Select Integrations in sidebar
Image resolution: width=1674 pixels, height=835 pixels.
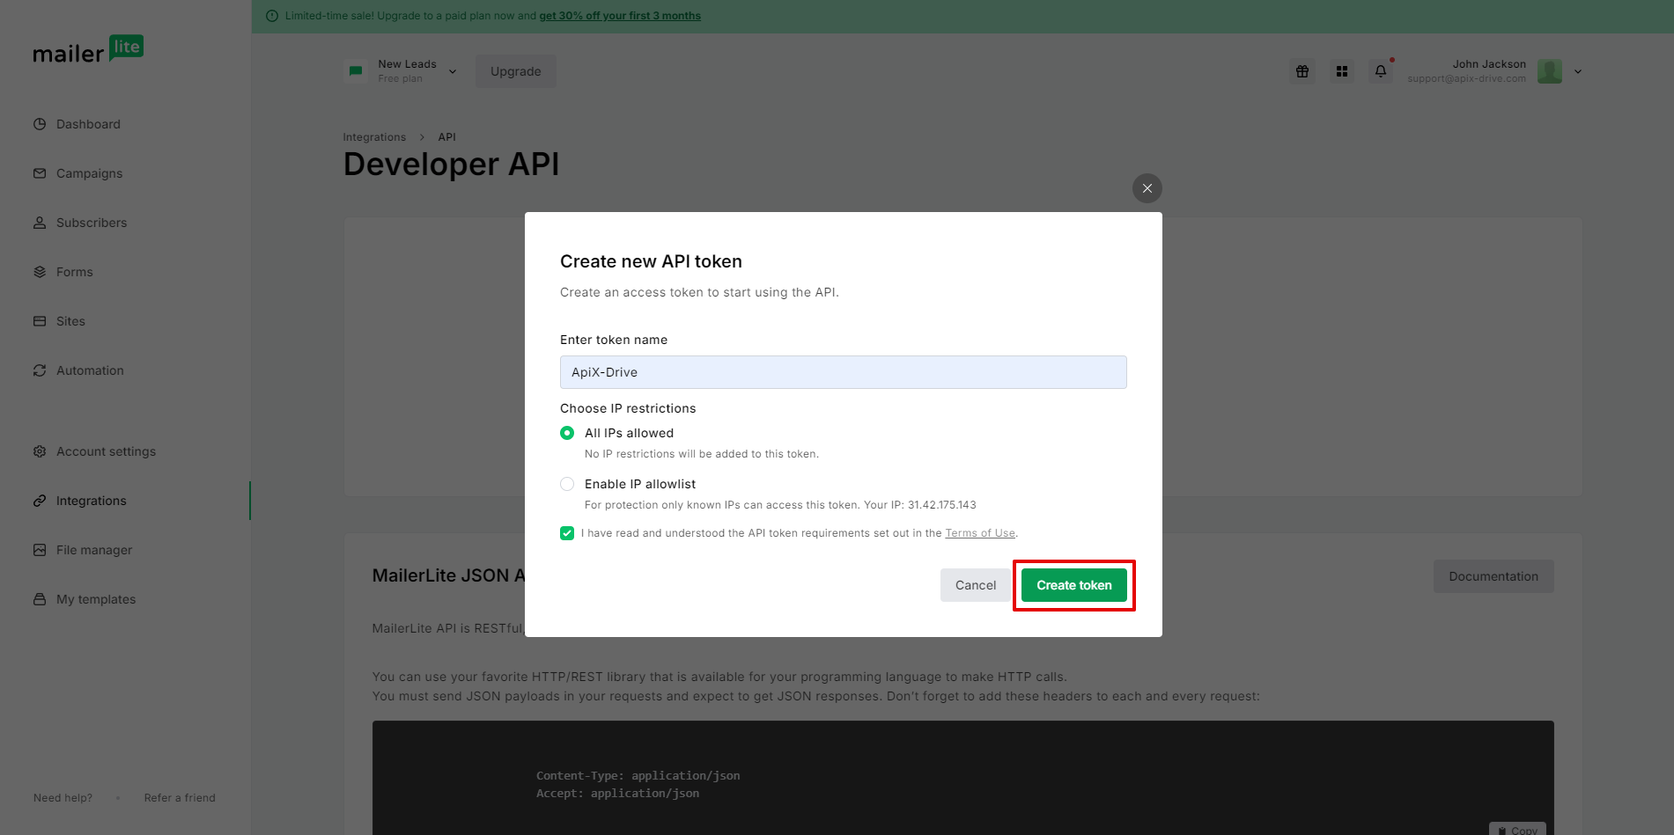point(92,501)
